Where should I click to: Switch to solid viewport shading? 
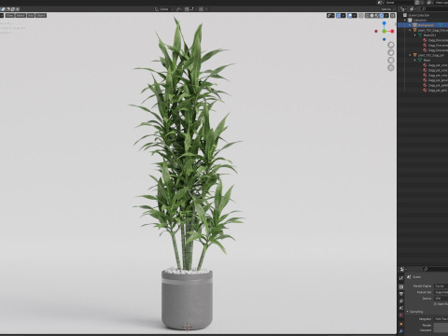click(371, 16)
